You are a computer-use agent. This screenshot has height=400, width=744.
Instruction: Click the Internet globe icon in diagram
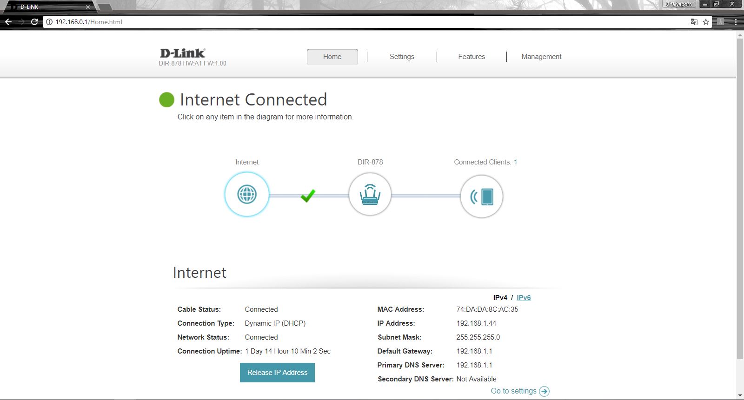[247, 194]
